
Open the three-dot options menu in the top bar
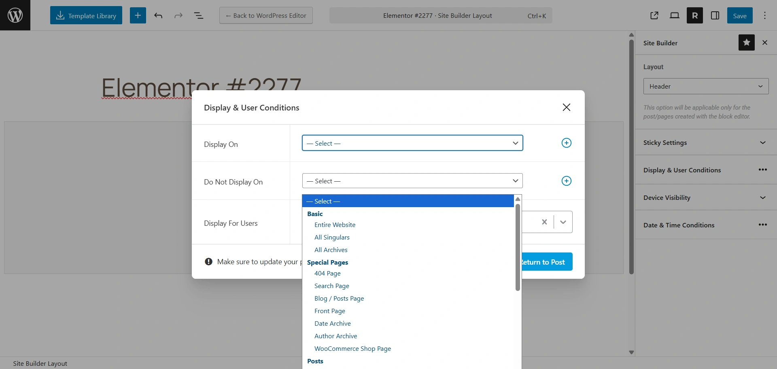pos(765,15)
